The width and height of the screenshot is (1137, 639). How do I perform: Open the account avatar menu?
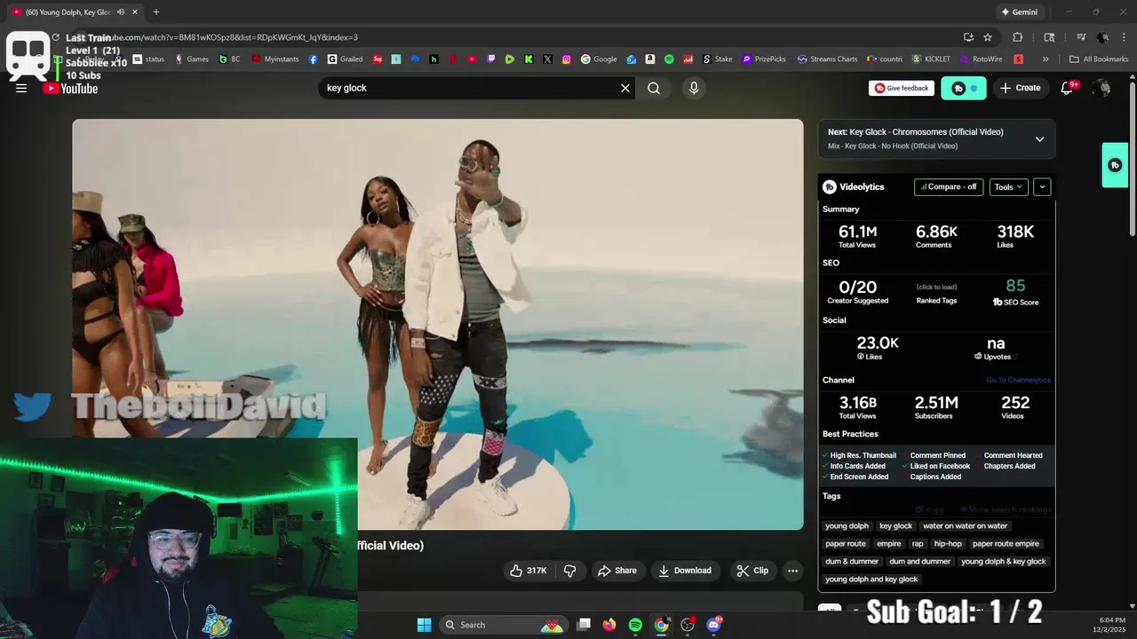(1102, 88)
